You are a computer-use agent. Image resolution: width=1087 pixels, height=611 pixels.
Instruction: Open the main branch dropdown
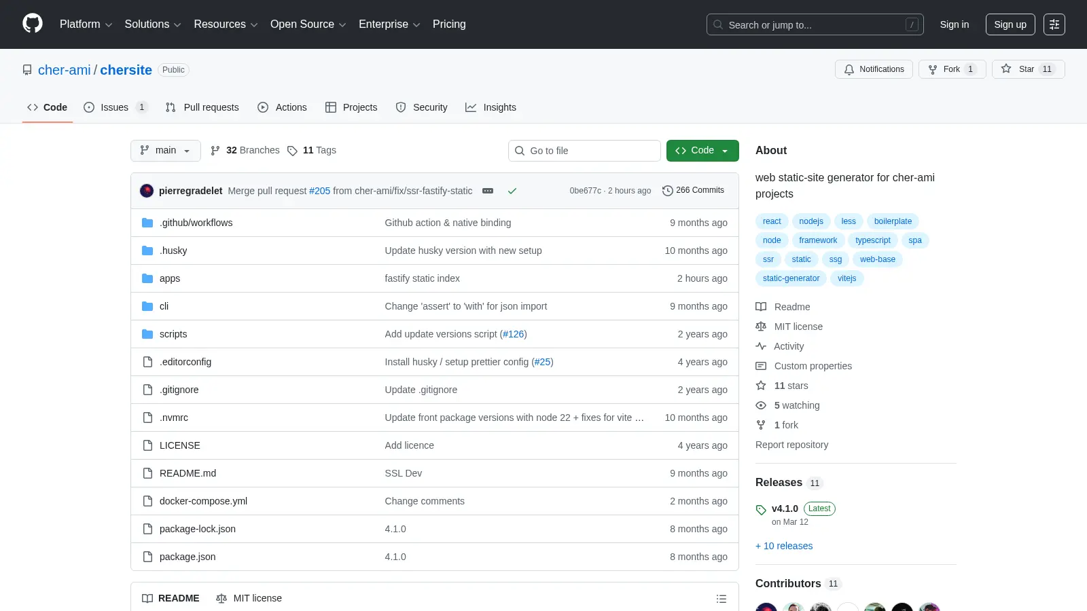(x=166, y=151)
